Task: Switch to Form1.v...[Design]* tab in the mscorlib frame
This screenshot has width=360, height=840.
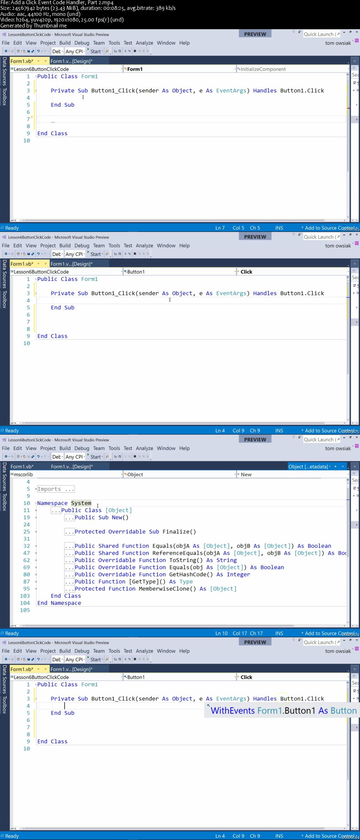Action: pos(72,467)
